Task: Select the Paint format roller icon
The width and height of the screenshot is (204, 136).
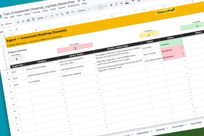Action: tap(33, 19)
